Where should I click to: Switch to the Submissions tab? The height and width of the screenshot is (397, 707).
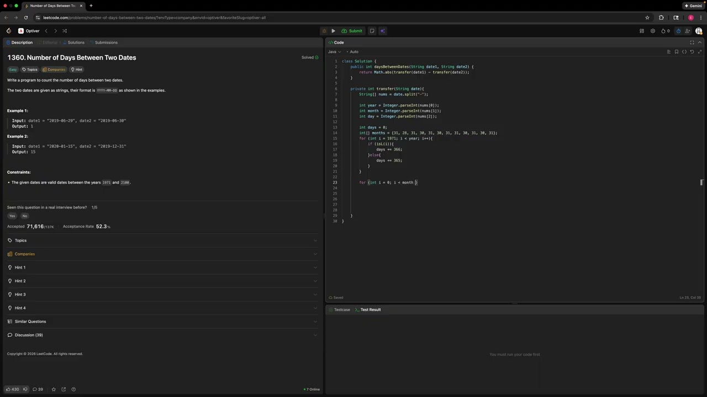103,42
